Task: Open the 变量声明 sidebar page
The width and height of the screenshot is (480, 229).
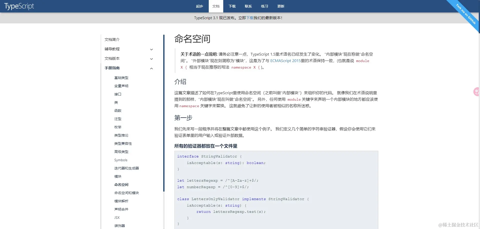Action: (x=121, y=86)
